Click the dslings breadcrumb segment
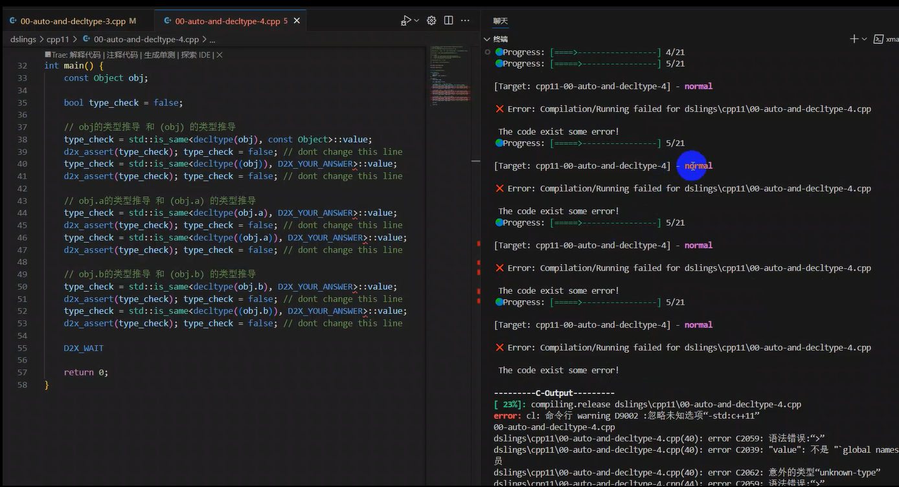 point(24,39)
